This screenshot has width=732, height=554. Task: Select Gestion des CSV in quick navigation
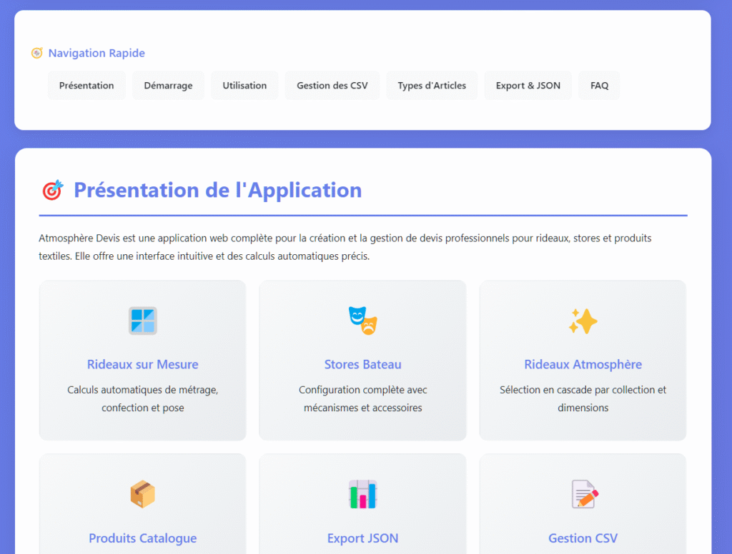point(332,86)
